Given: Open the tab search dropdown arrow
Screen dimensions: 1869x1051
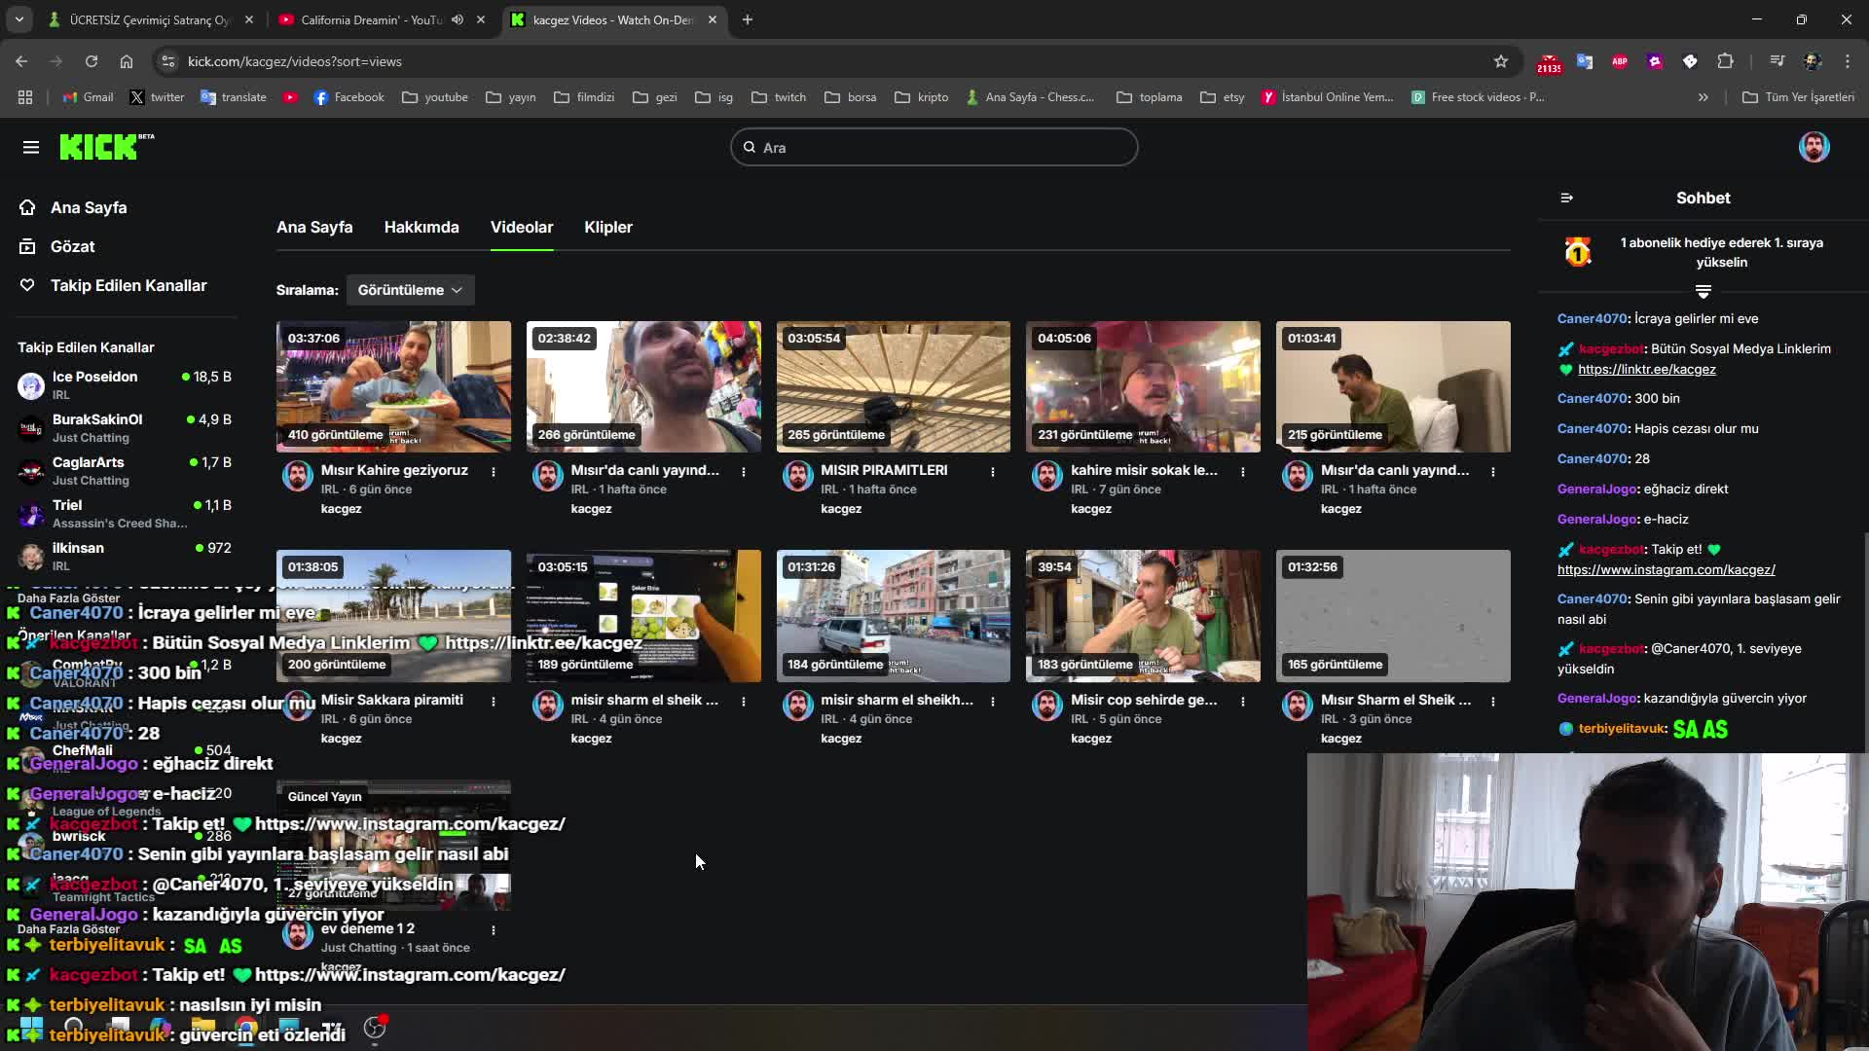Looking at the screenshot, I should pos(19,19).
